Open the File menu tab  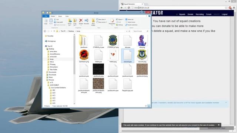pos(46,16)
